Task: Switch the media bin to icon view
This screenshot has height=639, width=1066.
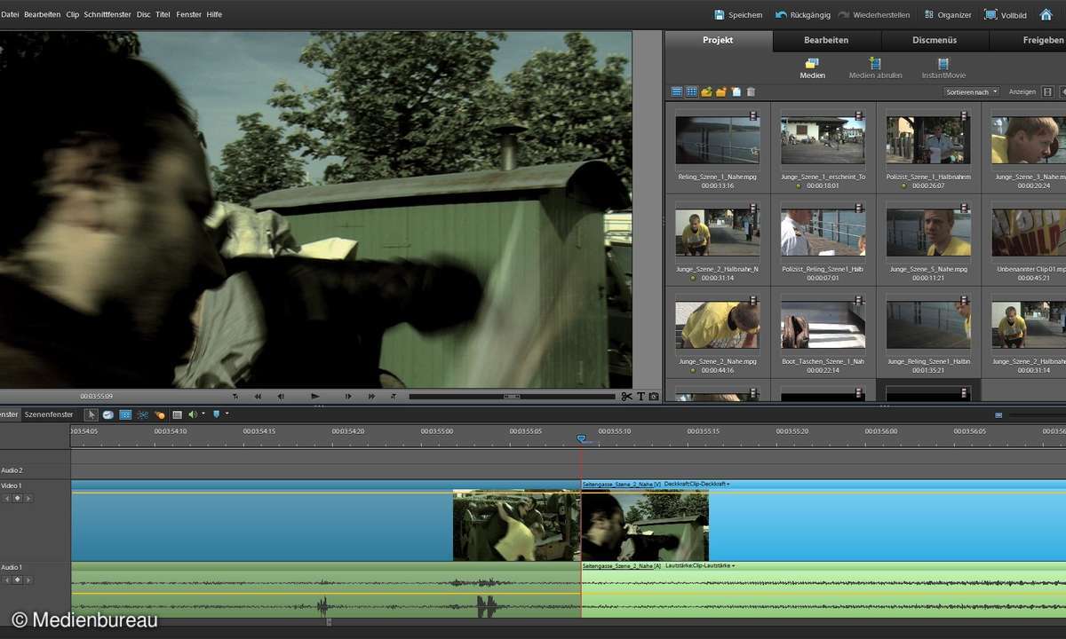Action: (691, 91)
